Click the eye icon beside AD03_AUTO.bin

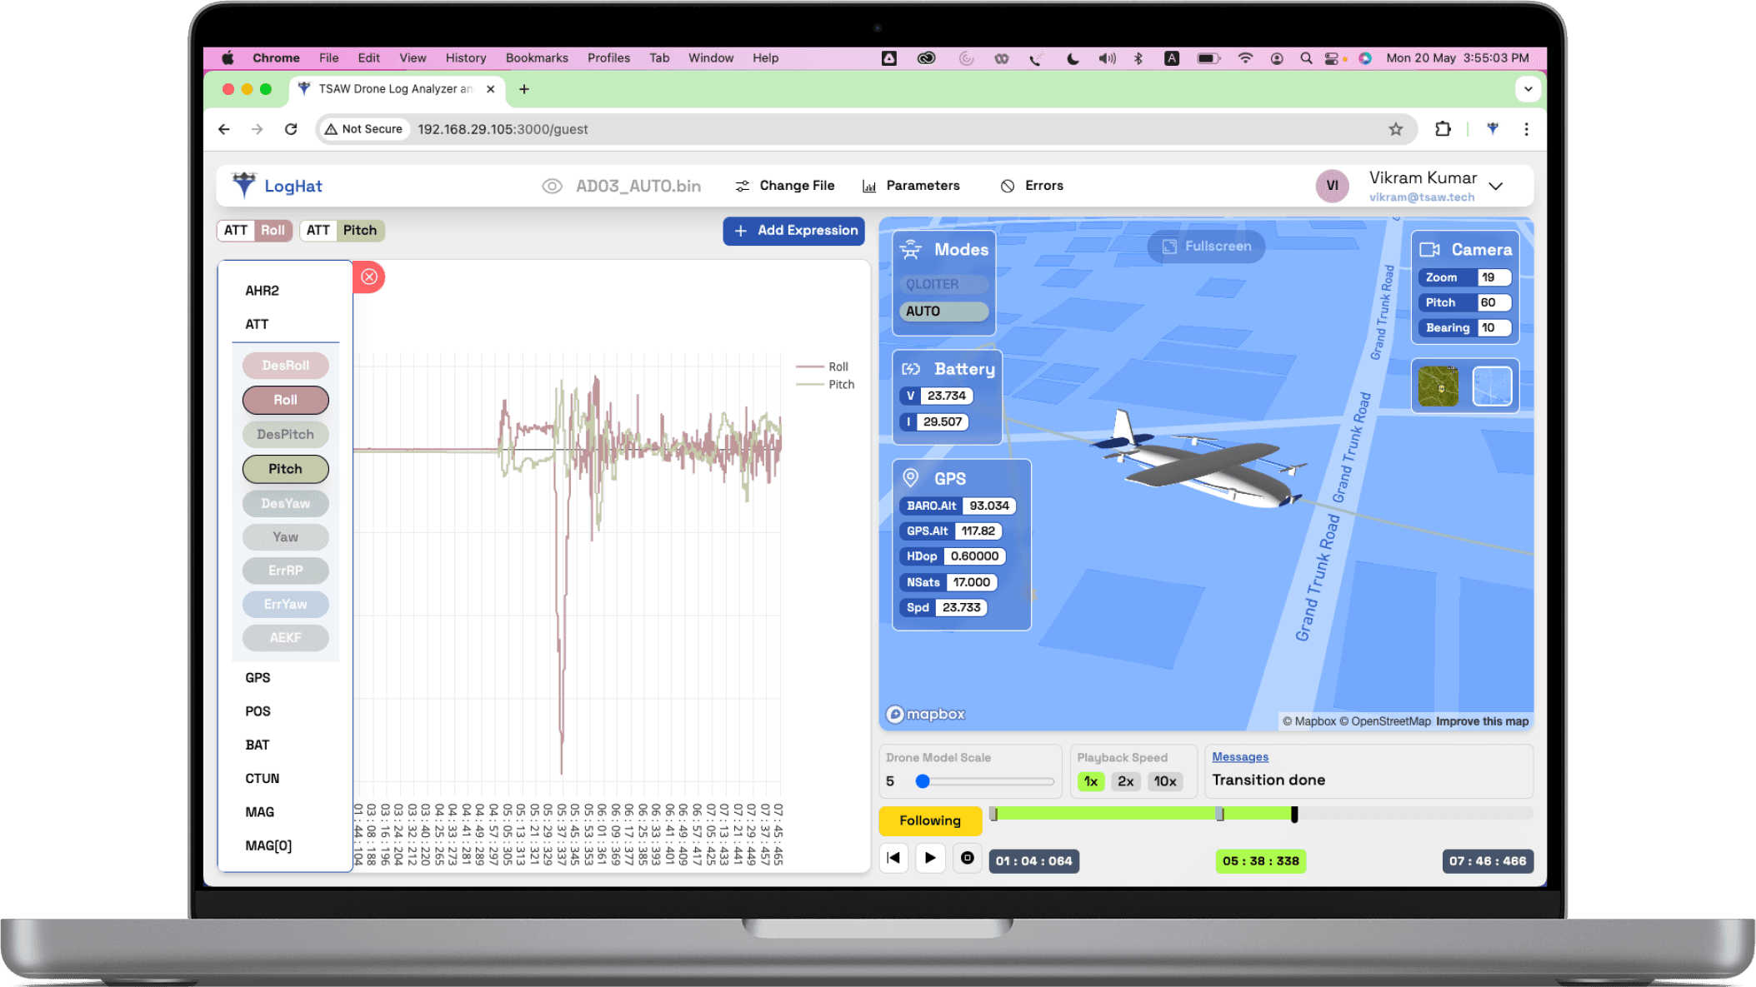pyautogui.click(x=552, y=186)
